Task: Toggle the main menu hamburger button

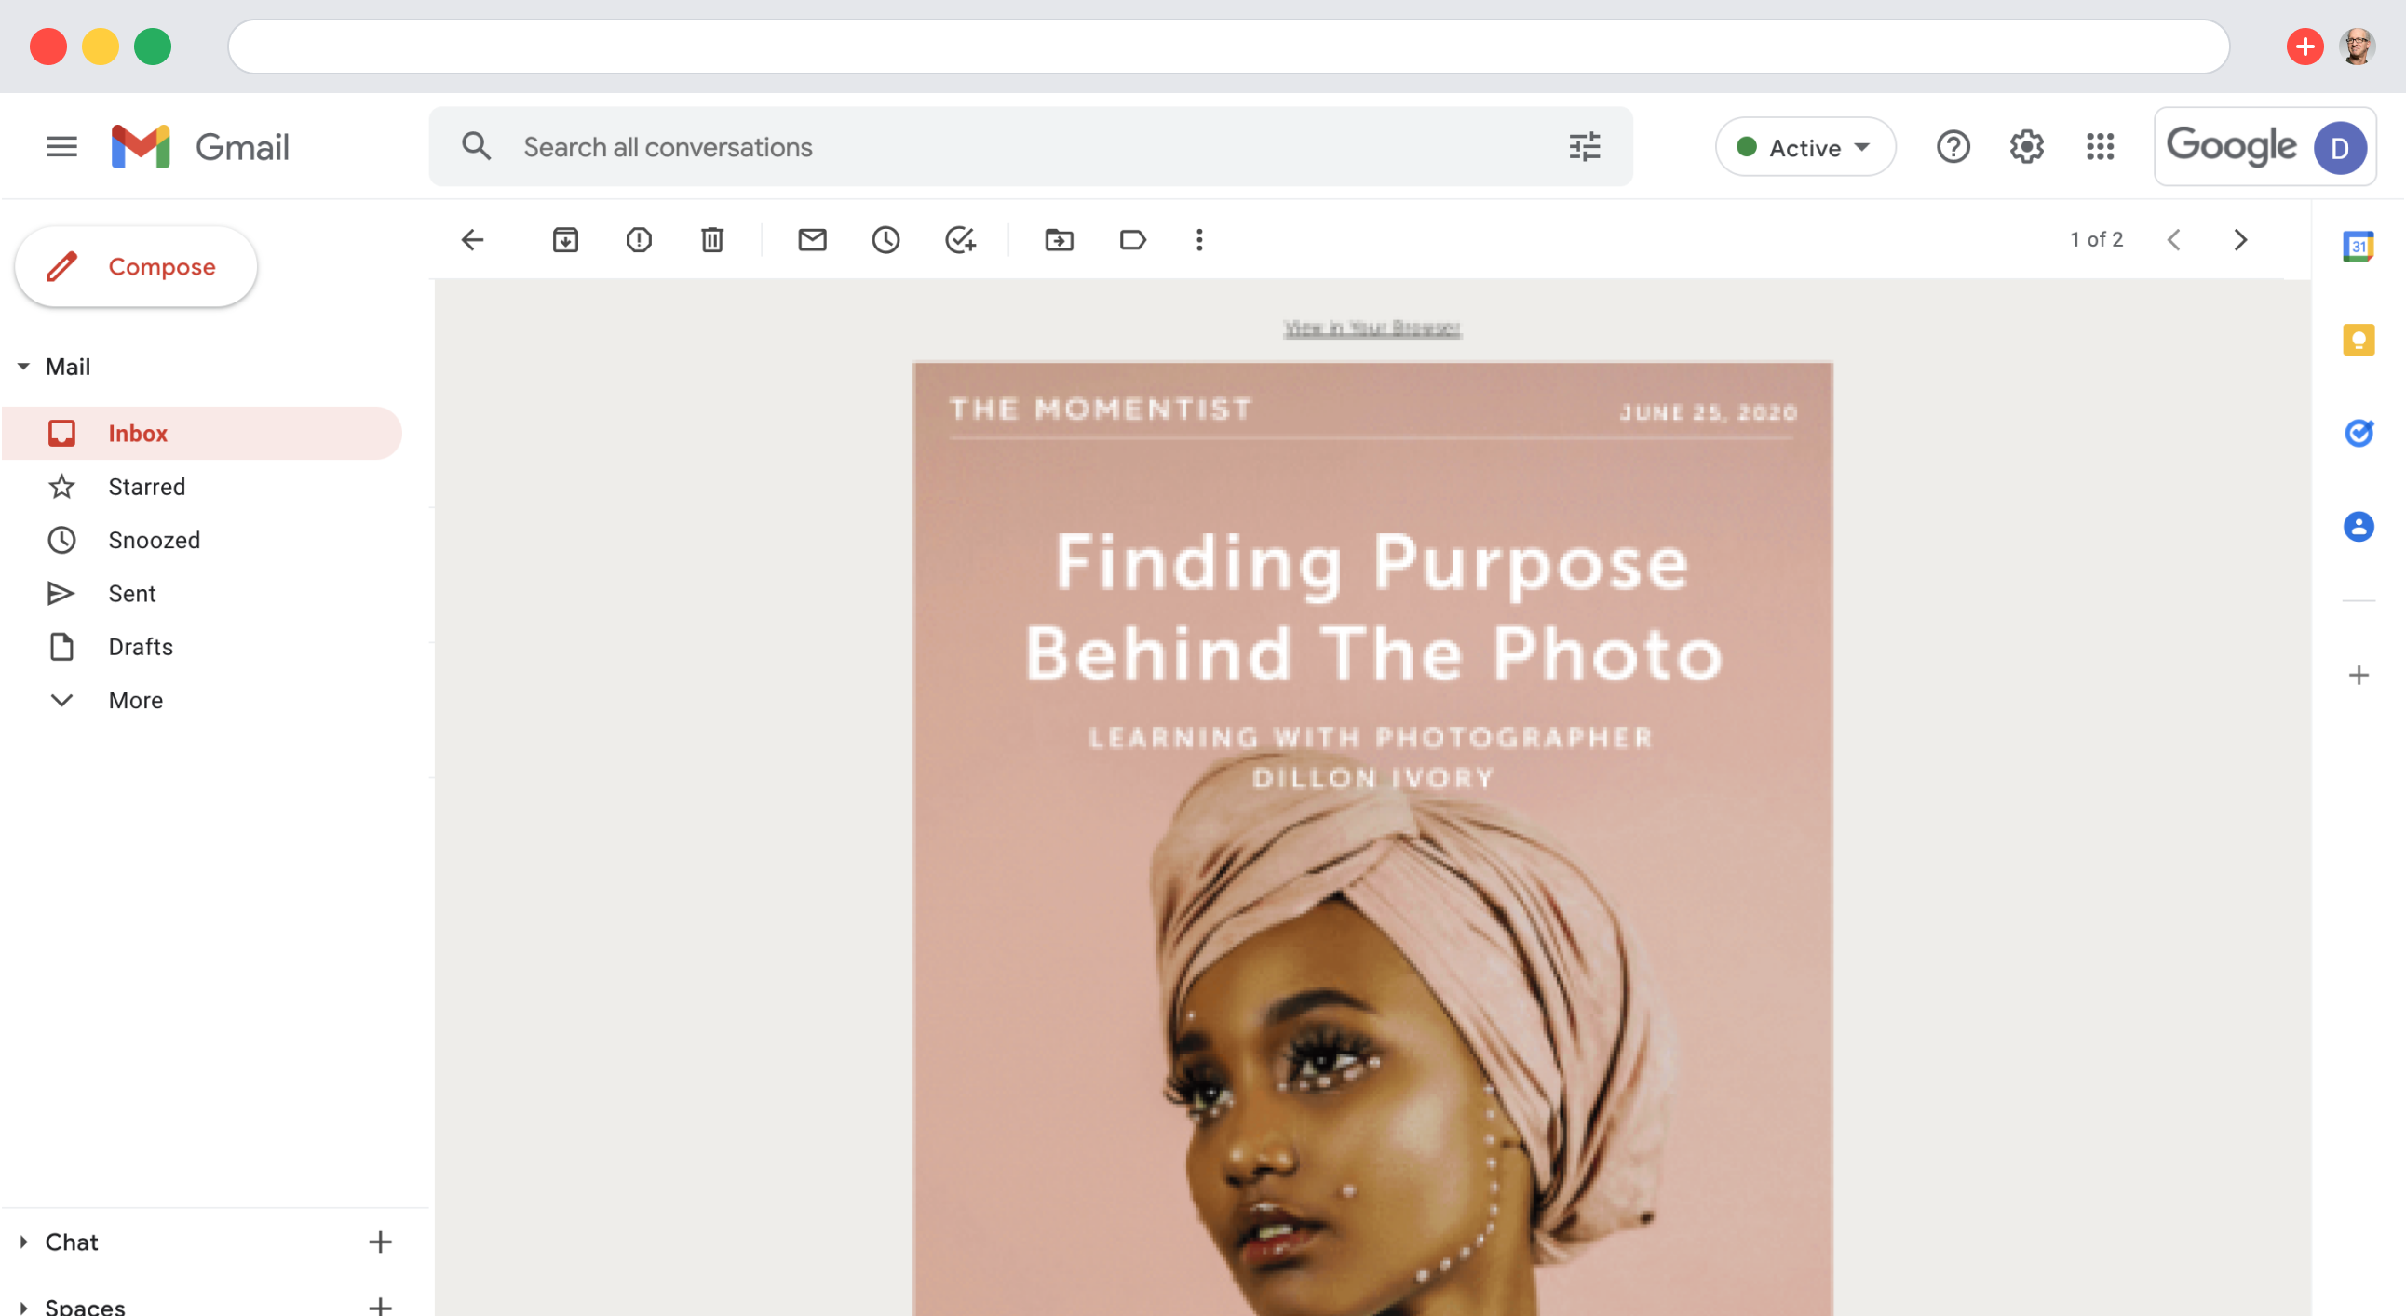Action: click(x=61, y=146)
